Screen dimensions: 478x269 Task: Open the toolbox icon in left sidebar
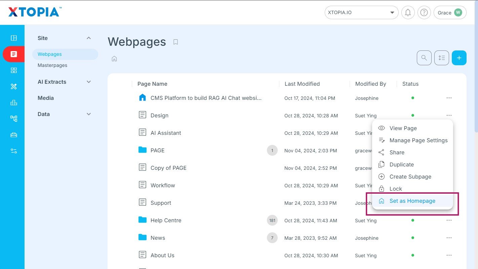[13, 135]
